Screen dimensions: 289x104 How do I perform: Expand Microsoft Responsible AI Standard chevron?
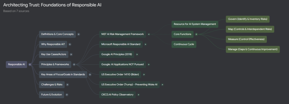[146, 44]
